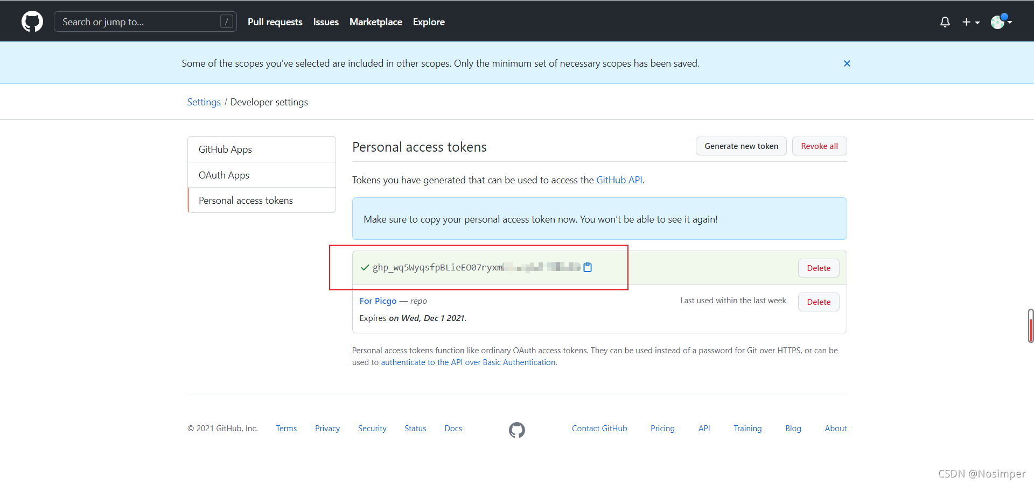This screenshot has width=1034, height=485.
Task: Open Pull requests in the header
Action: tap(275, 22)
